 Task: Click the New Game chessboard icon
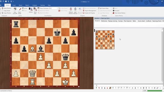(x=15, y=9)
